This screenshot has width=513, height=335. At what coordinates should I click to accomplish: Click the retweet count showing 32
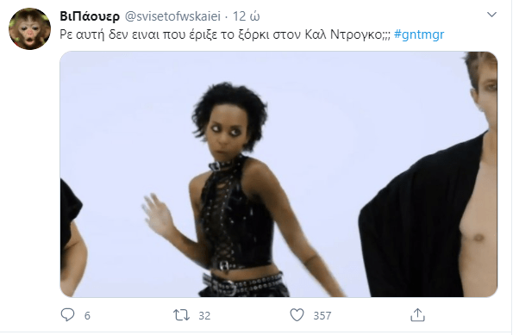204,315
